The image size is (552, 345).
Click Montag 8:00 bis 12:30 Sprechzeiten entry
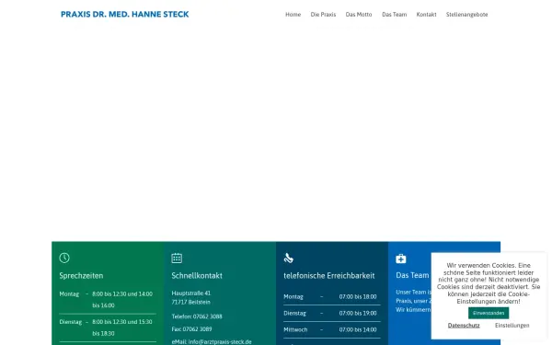108,300
